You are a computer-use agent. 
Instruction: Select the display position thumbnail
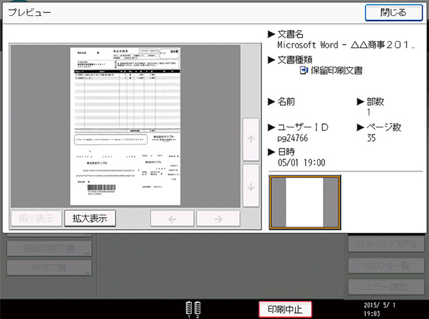point(305,202)
